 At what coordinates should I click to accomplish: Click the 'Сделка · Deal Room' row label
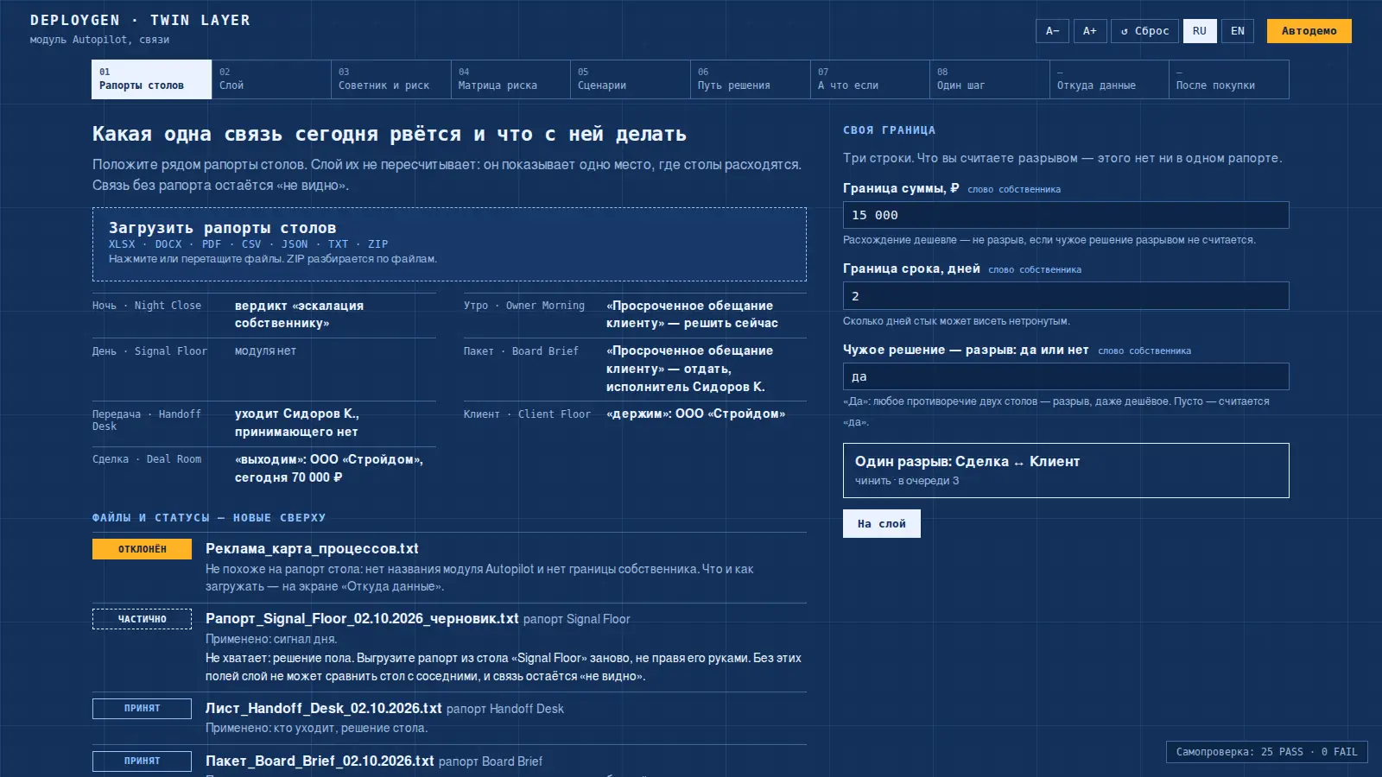coord(147,459)
